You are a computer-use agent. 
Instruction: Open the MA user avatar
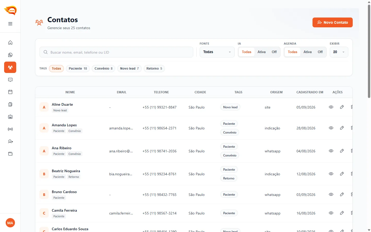click(x=10, y=223)
